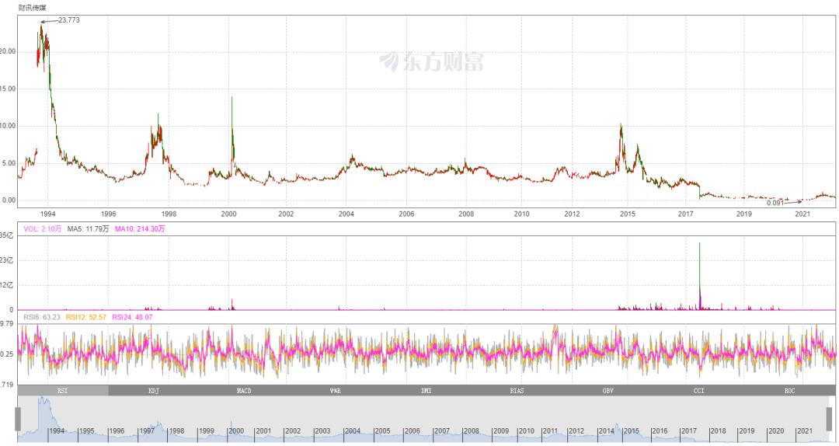Click the 1998 x-axis label on price chart

(169, 214)
